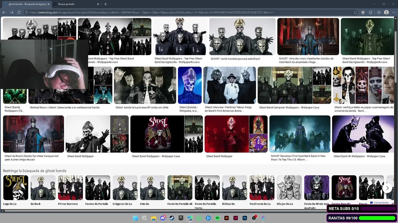Open 'Ghost no Brasil' concert image

click(x=33, y=134)
